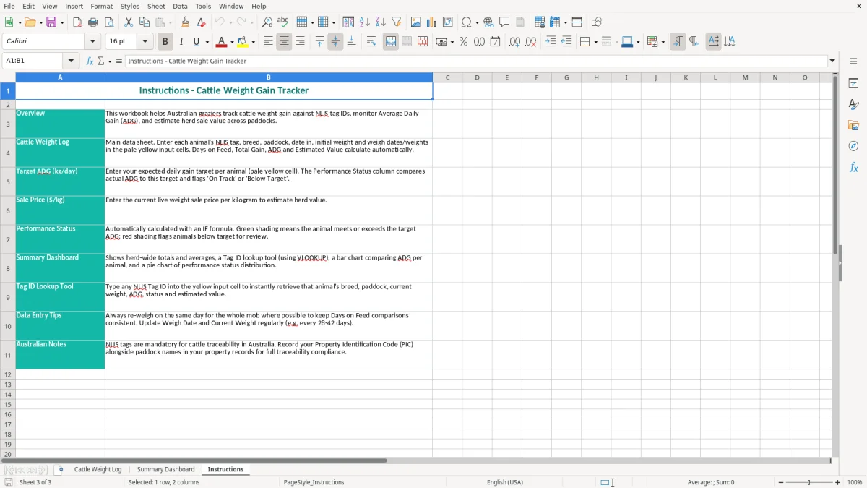The width and height of the screenshot is (867, 488).
Task: Open the File menu
Action: (9, 6)
